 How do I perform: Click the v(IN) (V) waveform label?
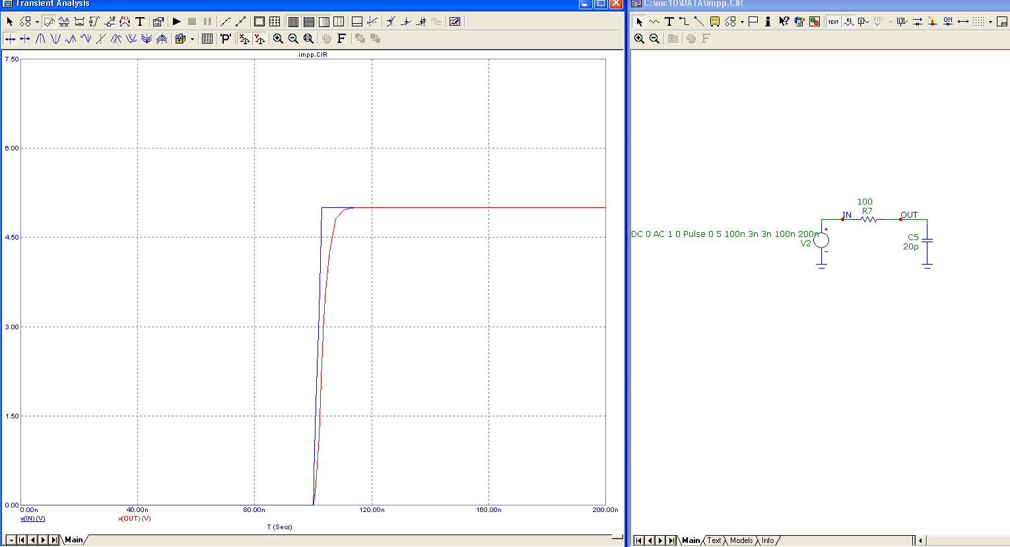[x=32, y=519]
